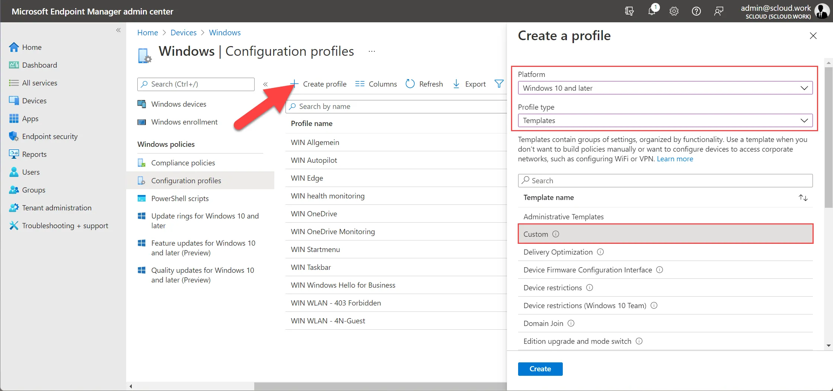The height and width of the screenshot is (391, 833).
Task: Close the Create a profile pane
Action: (813, 36)
